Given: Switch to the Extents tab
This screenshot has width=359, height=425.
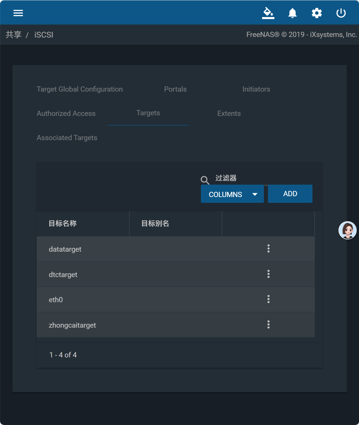Looking at the screenshot, I should tap(229, 113).
